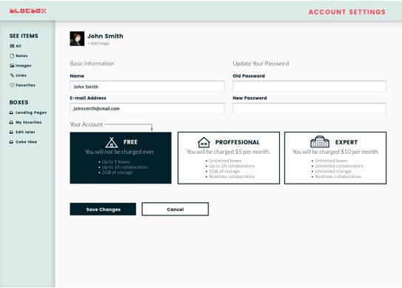Open the Edit later box

(x=22, y=132)
